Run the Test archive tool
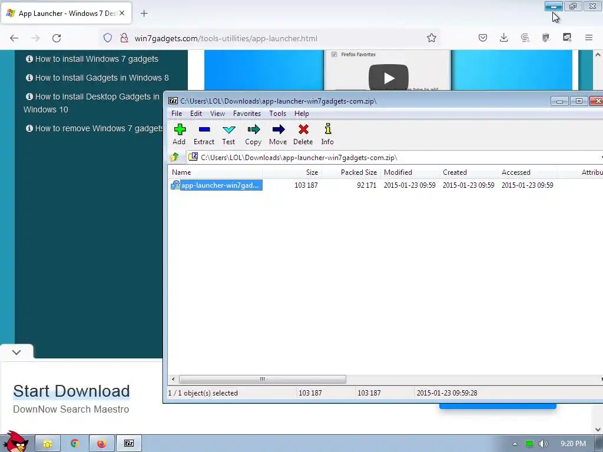Screen dimensions: 603x452 pos(228,134)
